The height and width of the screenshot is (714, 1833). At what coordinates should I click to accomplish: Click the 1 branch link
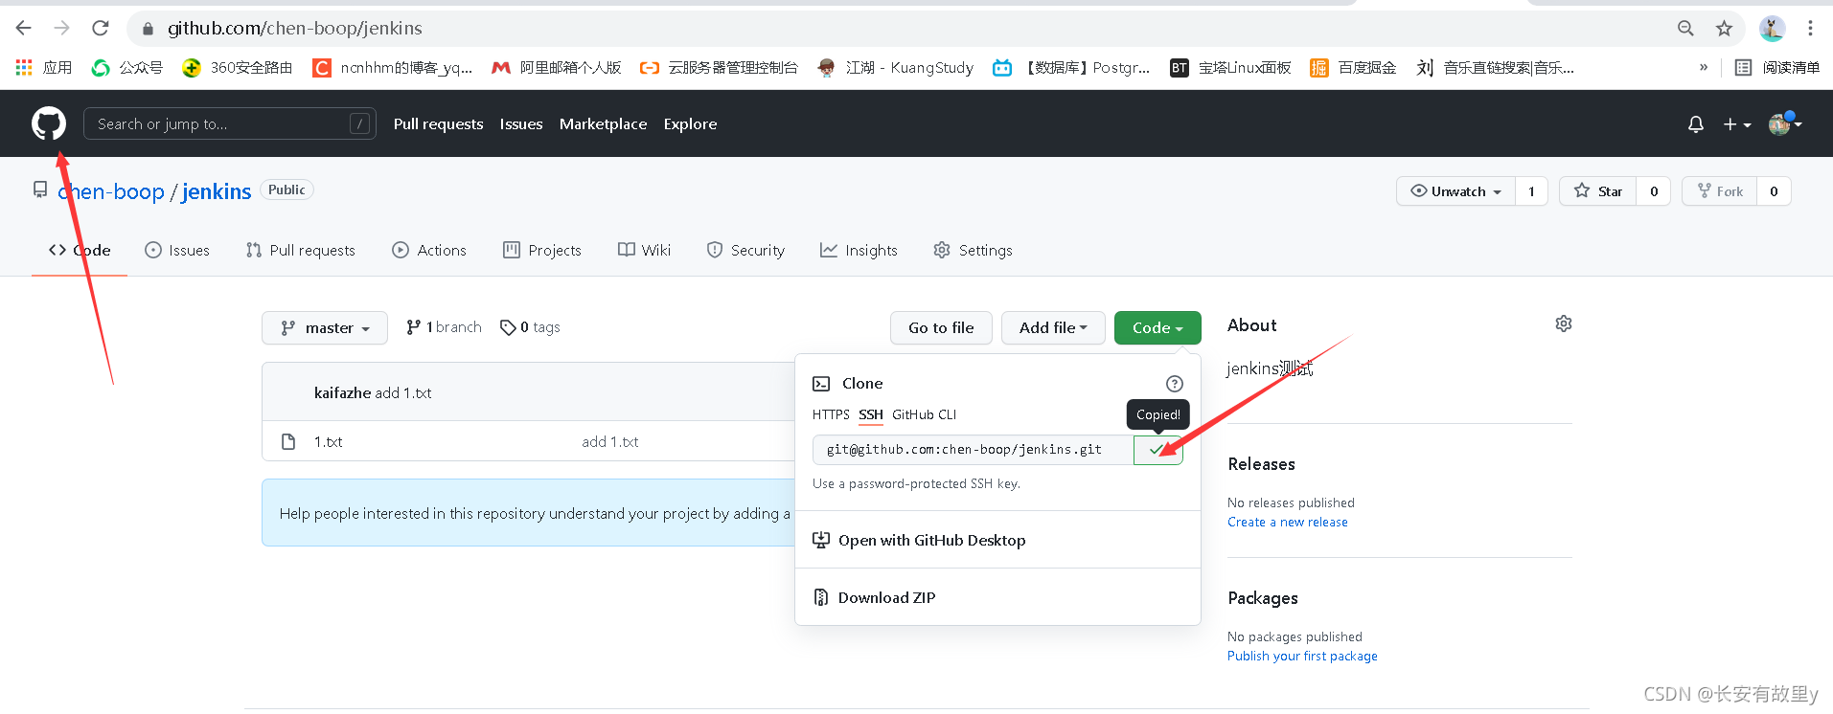(444, 327)
